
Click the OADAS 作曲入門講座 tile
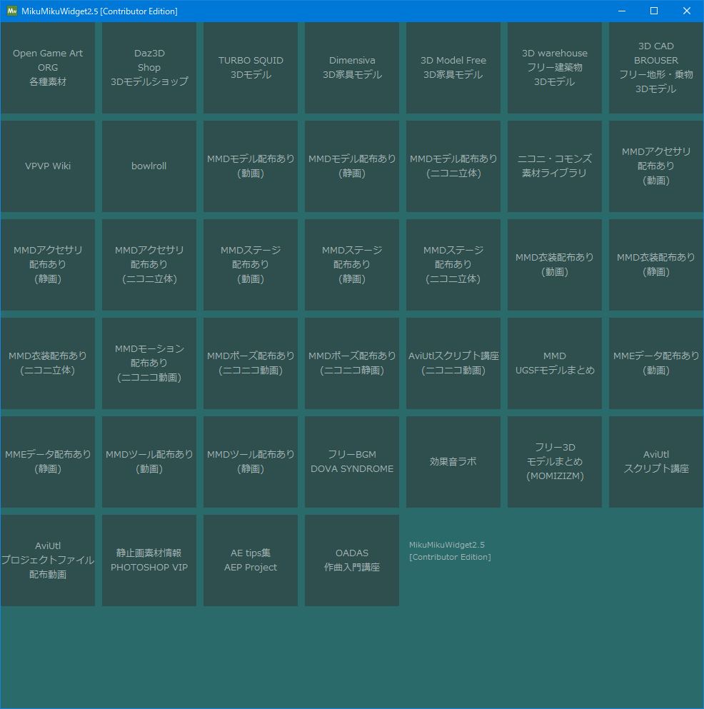point(352,560)
